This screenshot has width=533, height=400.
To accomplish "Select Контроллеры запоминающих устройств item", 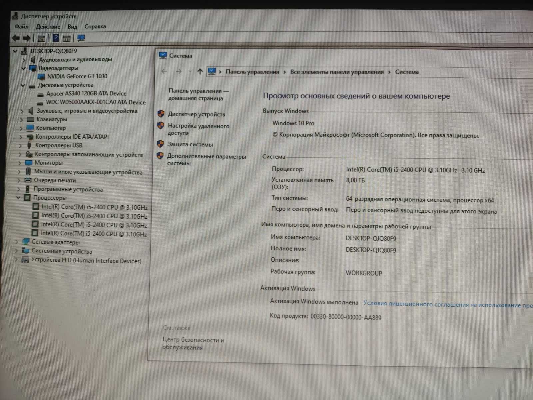I will pyautogui.click(x=89, y=154).
